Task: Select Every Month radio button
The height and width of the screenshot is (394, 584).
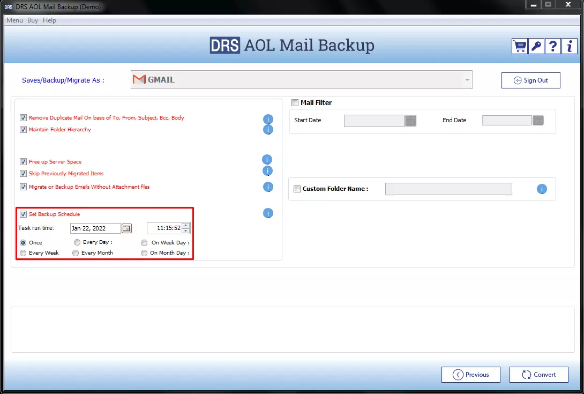Action: (76, 253)
